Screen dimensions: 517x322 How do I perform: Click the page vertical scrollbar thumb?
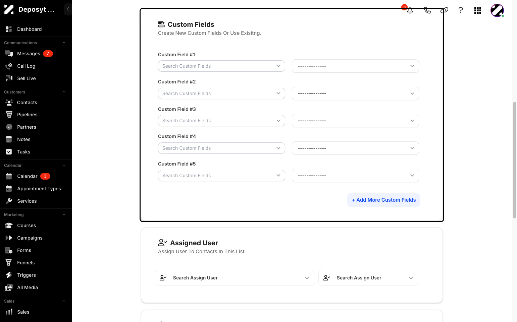pyautogui.click(x=515, y=160)
